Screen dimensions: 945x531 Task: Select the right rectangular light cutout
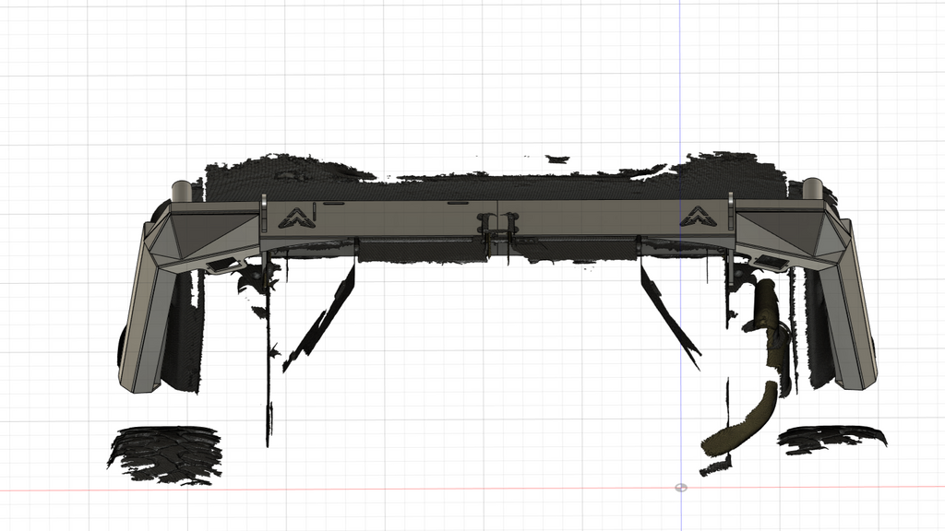(770, 265)
